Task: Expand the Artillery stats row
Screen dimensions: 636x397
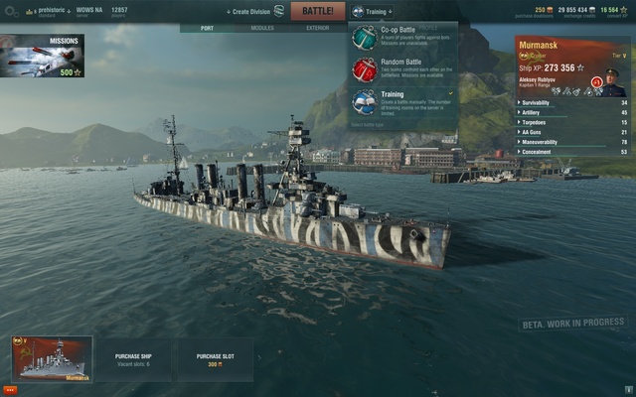Action: (x=572, y=112)
